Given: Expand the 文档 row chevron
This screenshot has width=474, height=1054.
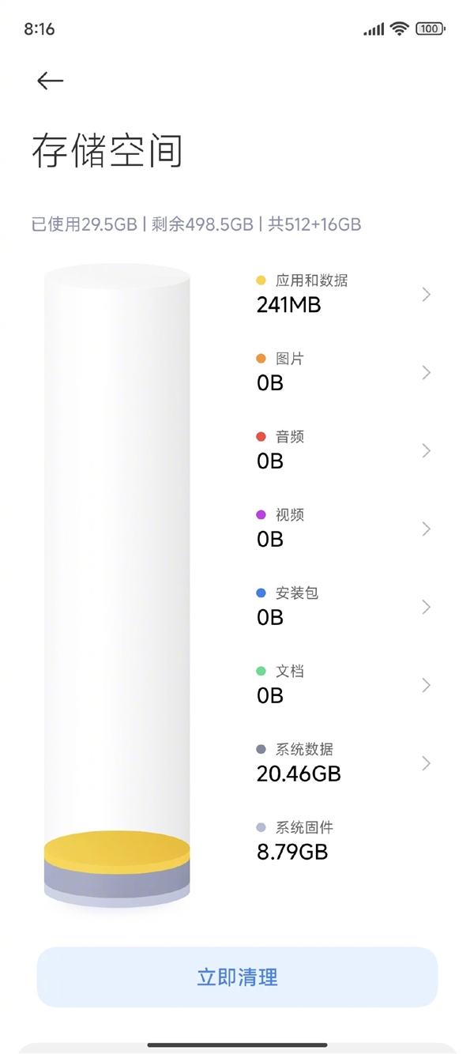Looking at the screenshot, I should click(426, 684).
